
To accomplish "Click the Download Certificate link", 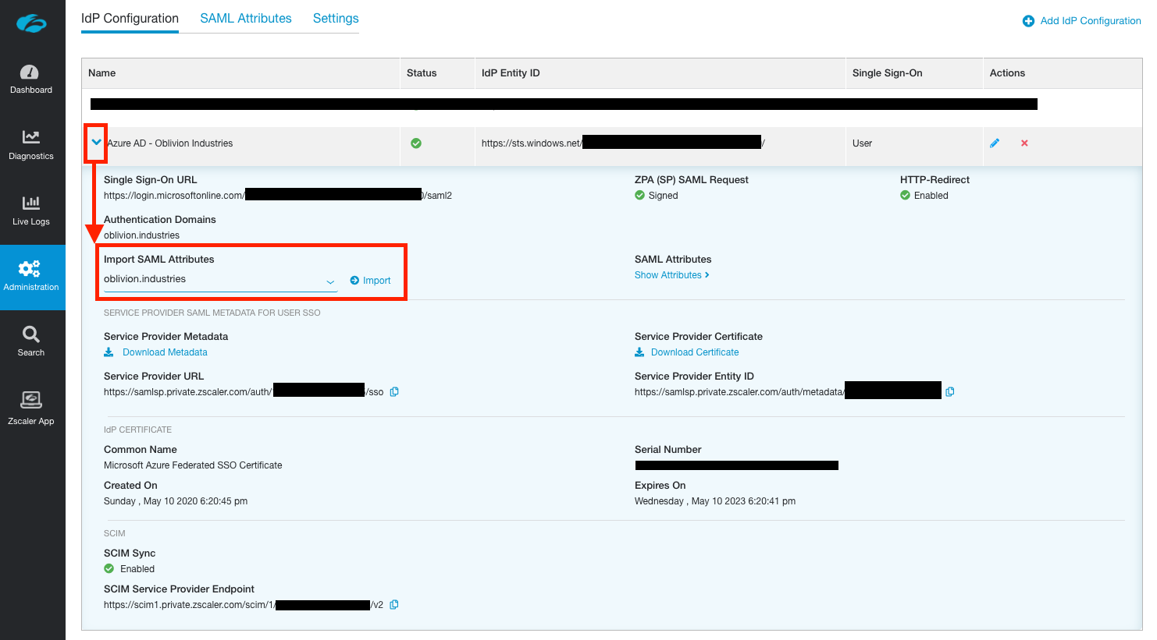I will pos(694,352).
